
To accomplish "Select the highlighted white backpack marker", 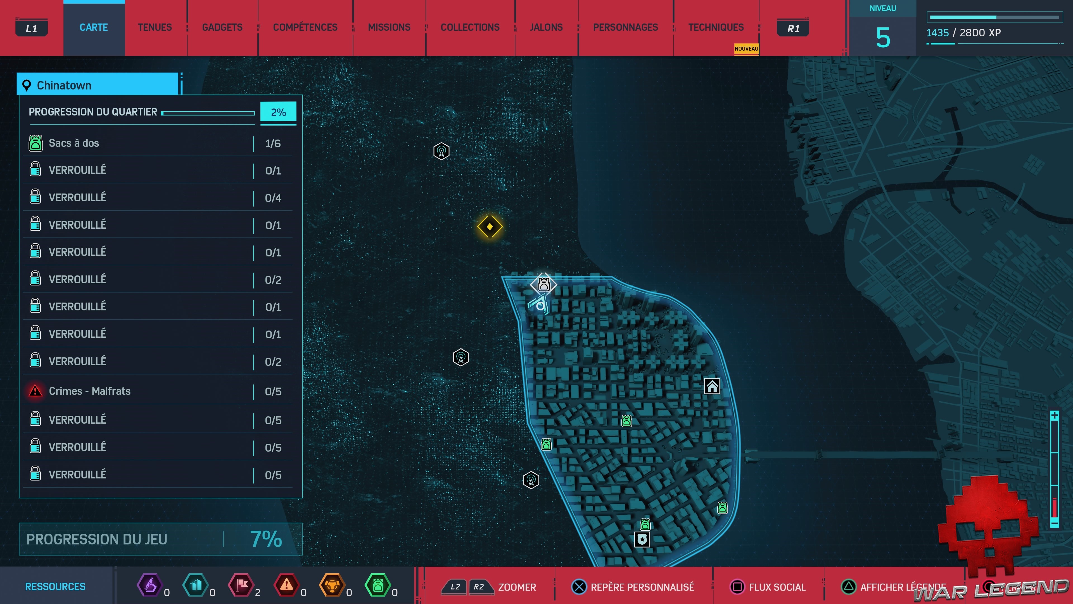I will [x=543, y=285].
